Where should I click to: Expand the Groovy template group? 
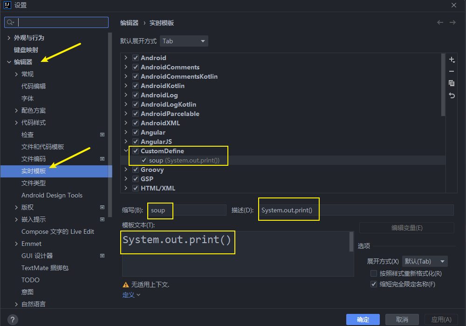coord(126,170)
